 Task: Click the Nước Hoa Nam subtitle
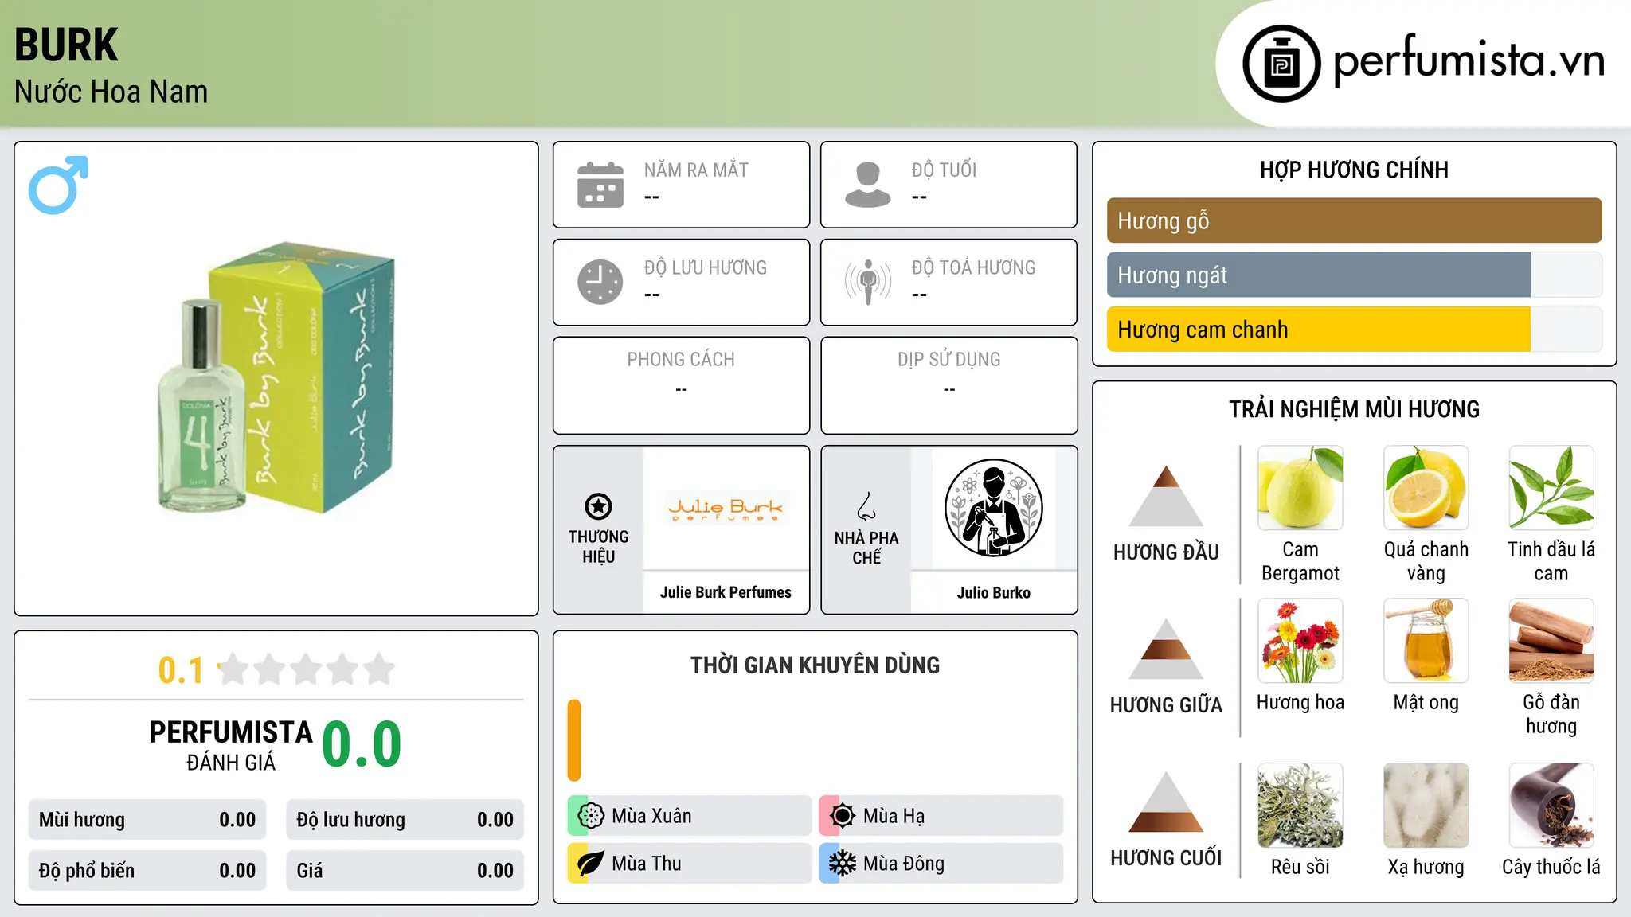click(111, 92)
